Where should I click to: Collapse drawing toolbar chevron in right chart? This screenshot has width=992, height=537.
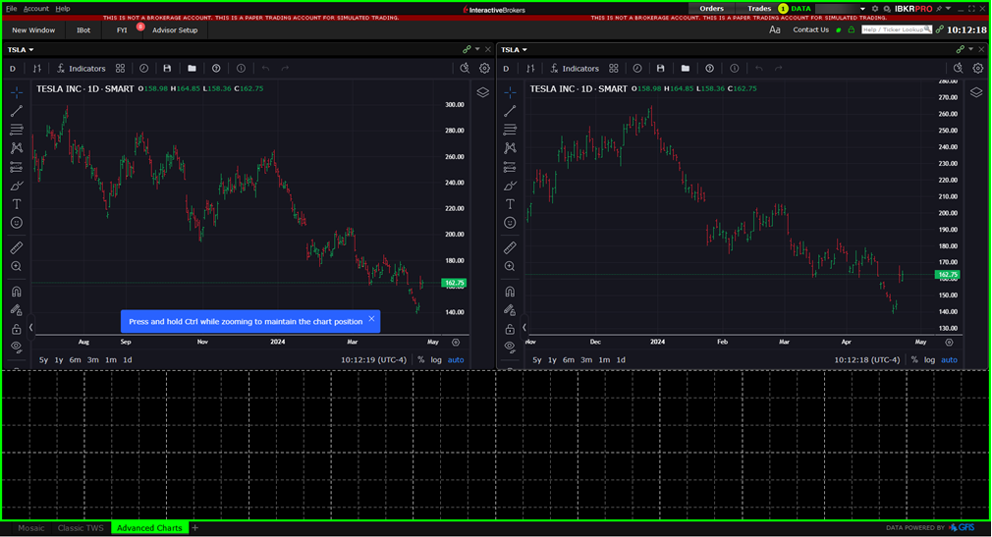click(x=524, y=327)
